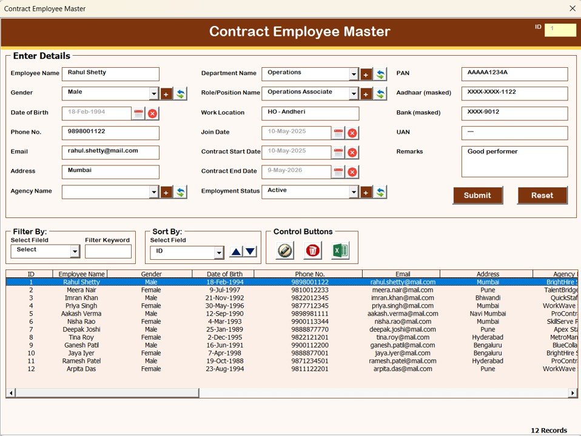
Task: Click the right arrow of horizontal scrollbar
Action: [x=573, y=393]
